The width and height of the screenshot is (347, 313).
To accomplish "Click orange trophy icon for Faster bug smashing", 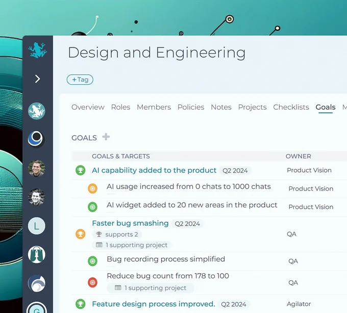I will point(81,234).
